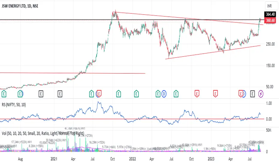
Task: Click the 17.34M (+533%) HV1 volume label
Action: pyautogui.click(x=22, y=142)
